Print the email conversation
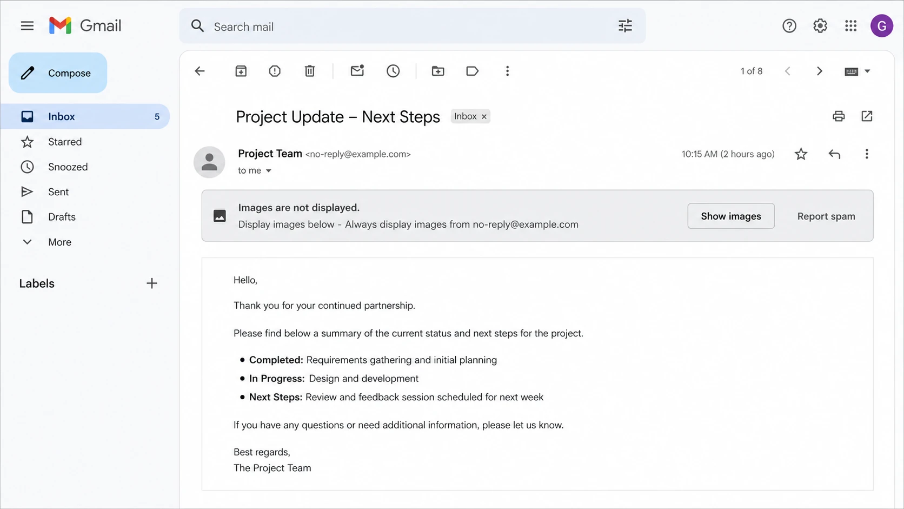Screen dimensions: 904x509 839,116
